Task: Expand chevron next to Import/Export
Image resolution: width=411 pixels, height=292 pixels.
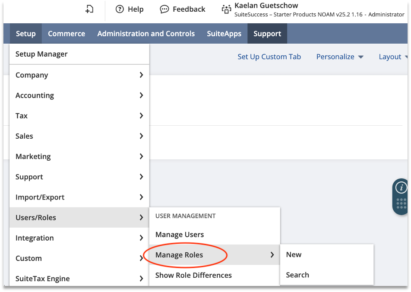Action: (x=141, y=197)
